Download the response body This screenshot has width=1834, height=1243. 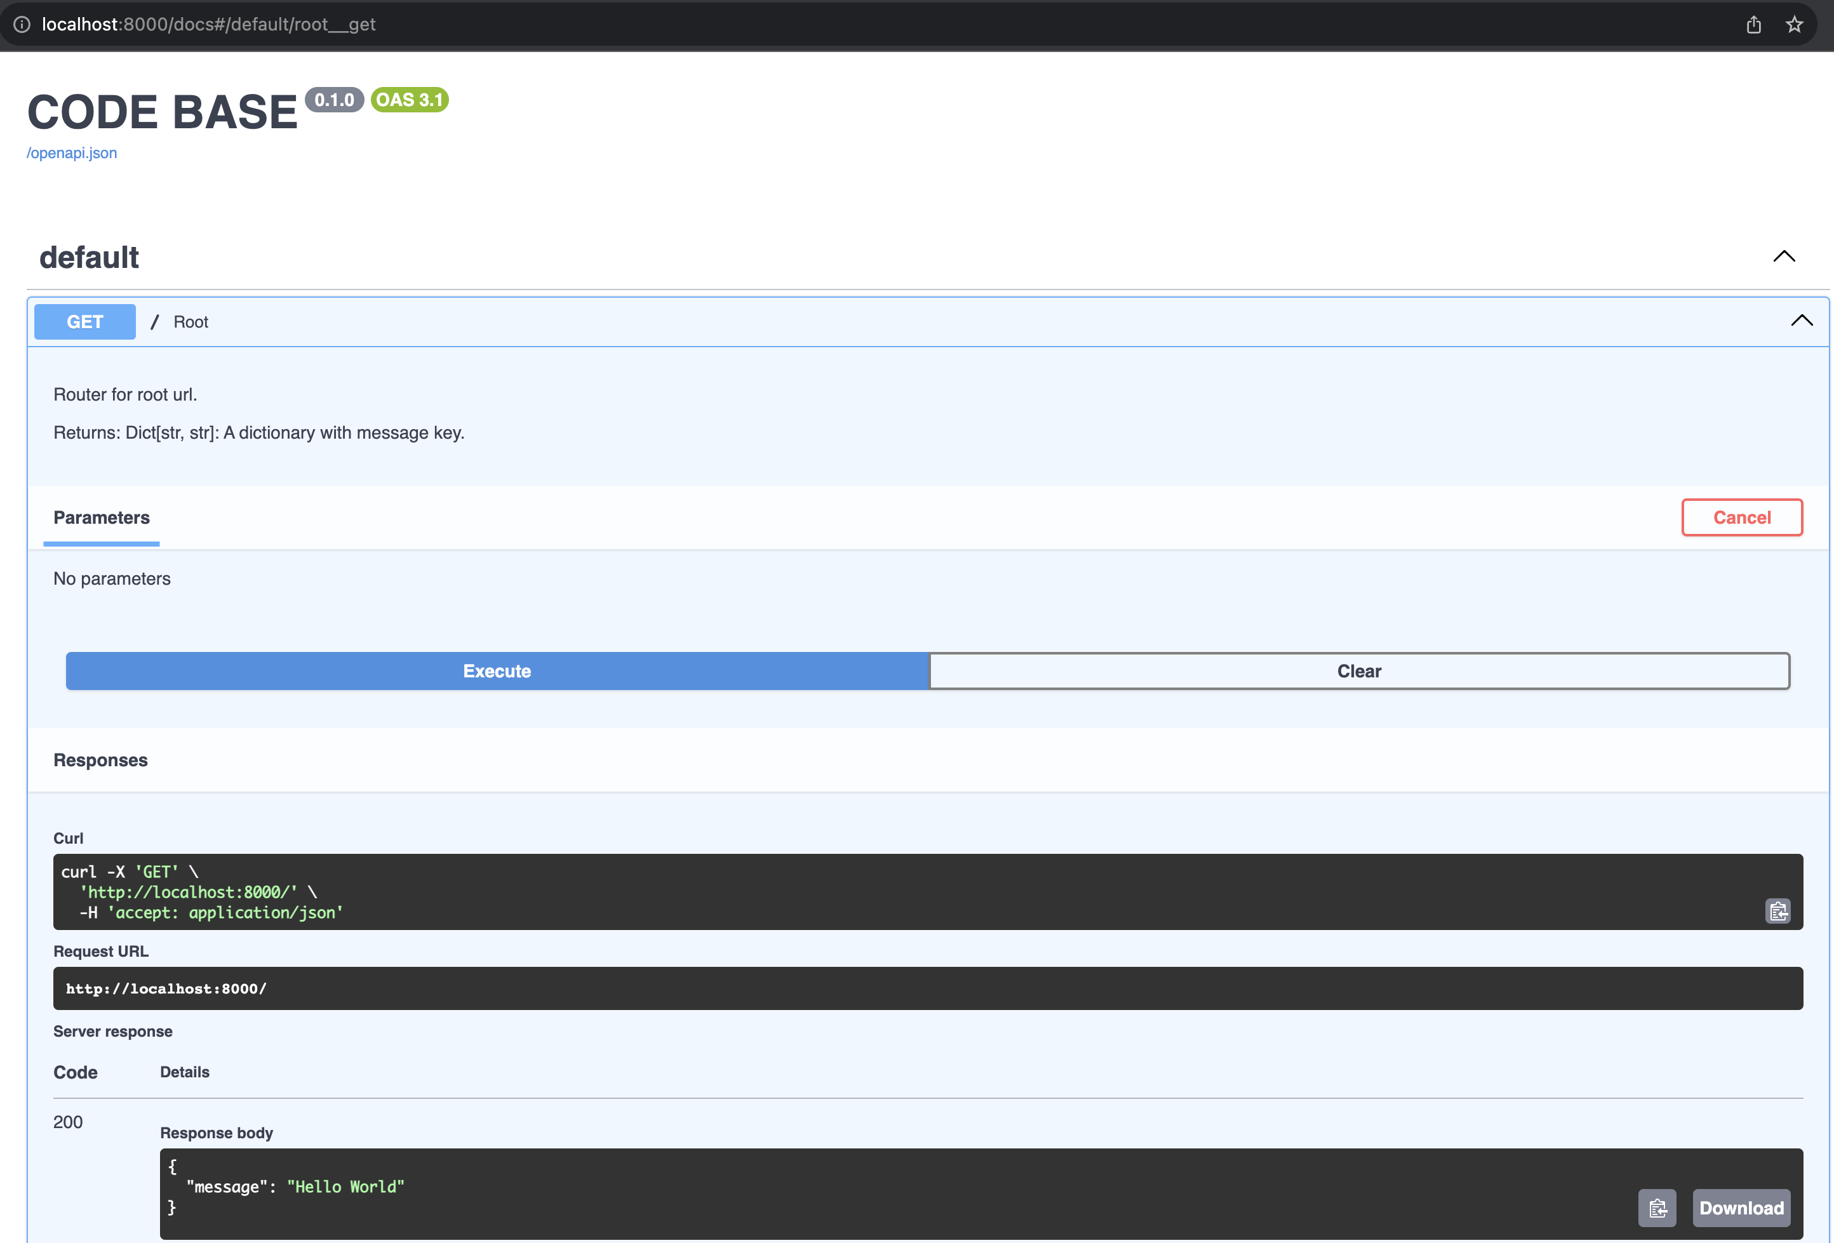click(1741, 1207)
